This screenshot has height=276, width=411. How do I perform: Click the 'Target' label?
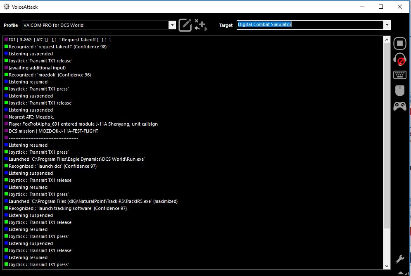tap(226, 25)
